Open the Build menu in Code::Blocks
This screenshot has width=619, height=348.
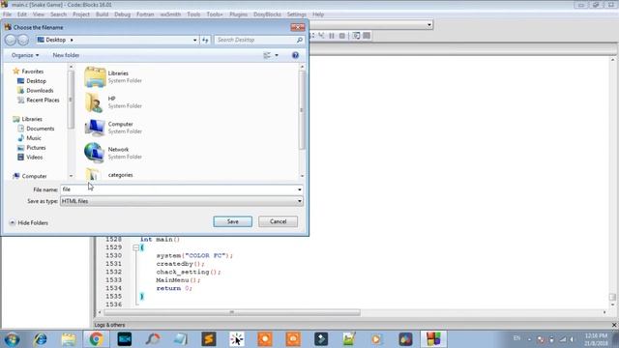point(102,14)
